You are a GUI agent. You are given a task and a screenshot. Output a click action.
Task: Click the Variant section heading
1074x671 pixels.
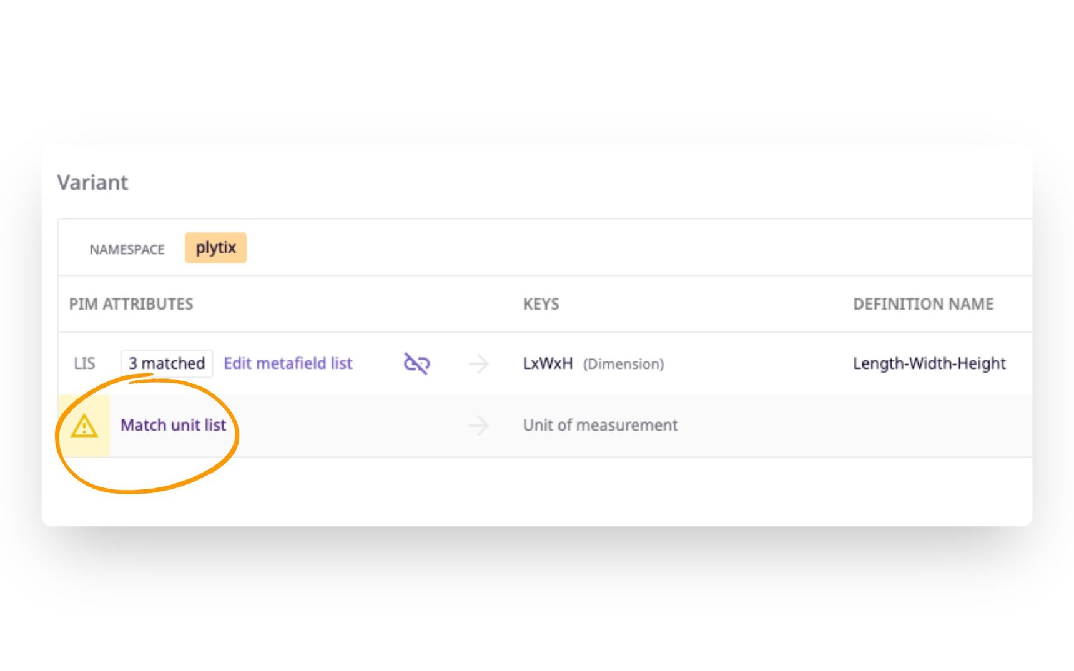click(x=93, y=182)
